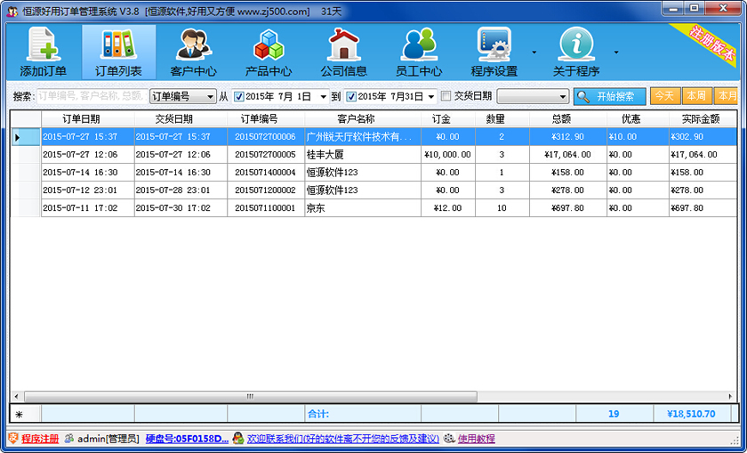Open the 添加订单 (Add Order) icon
This screenshot has width=747, height=453.
[x=43, y=52]
